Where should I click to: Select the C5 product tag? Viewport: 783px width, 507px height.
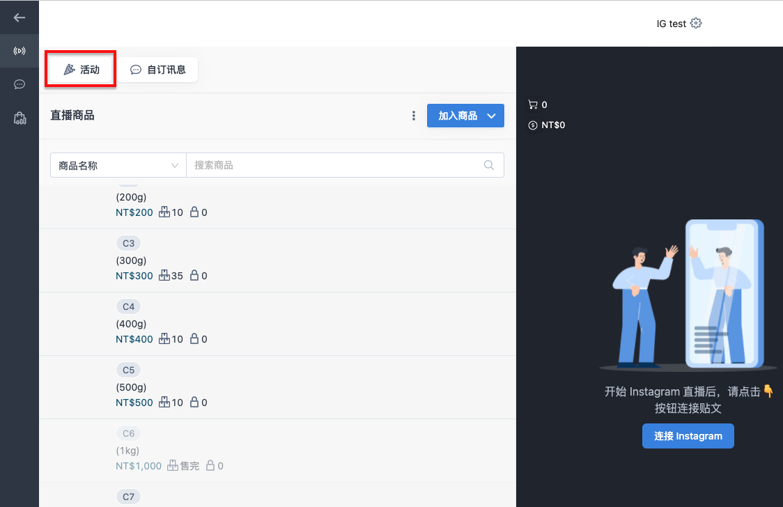128,370
